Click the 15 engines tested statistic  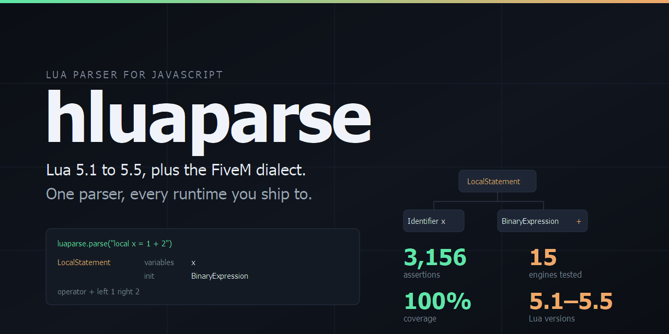(555, 263)
